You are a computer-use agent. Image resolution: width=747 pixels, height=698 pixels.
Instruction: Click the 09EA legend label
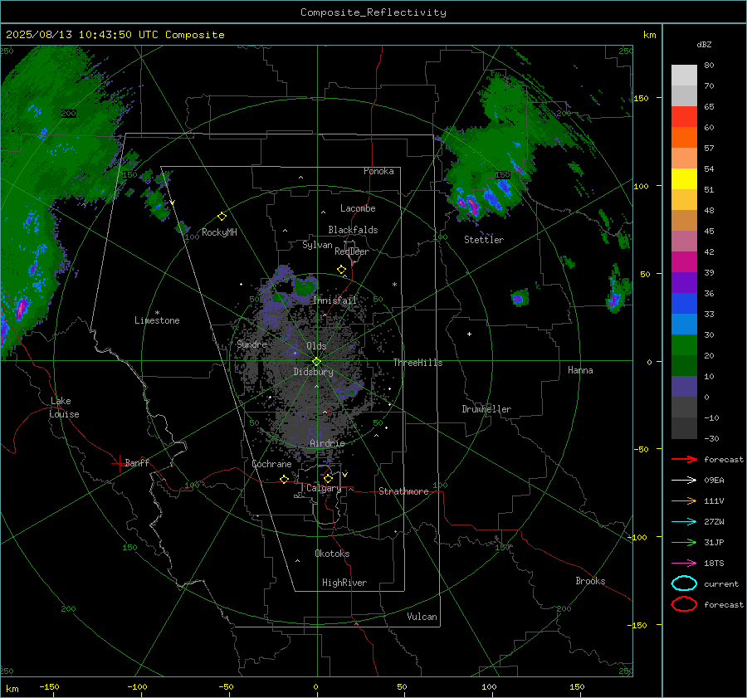(x=714, y=481)
